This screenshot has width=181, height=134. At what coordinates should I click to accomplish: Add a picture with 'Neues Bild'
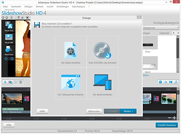tap(9, 38)
